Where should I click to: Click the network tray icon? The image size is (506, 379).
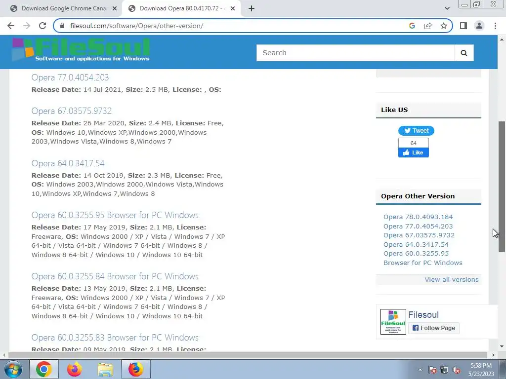(444, 370)
